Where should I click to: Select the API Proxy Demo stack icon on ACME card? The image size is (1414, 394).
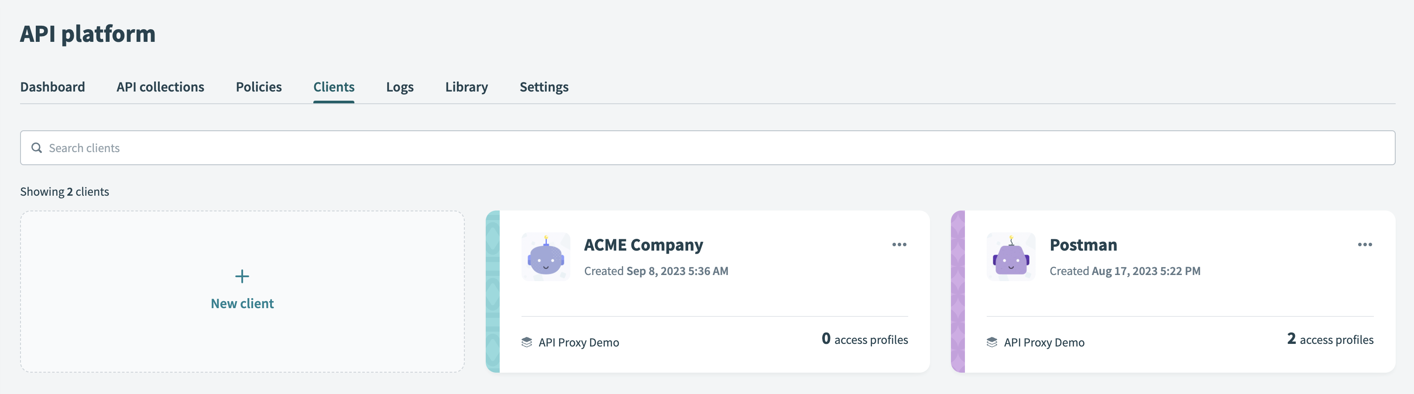(x=526, y=341)
